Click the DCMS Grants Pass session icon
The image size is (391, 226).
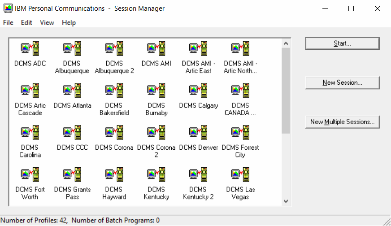[72, 174]
